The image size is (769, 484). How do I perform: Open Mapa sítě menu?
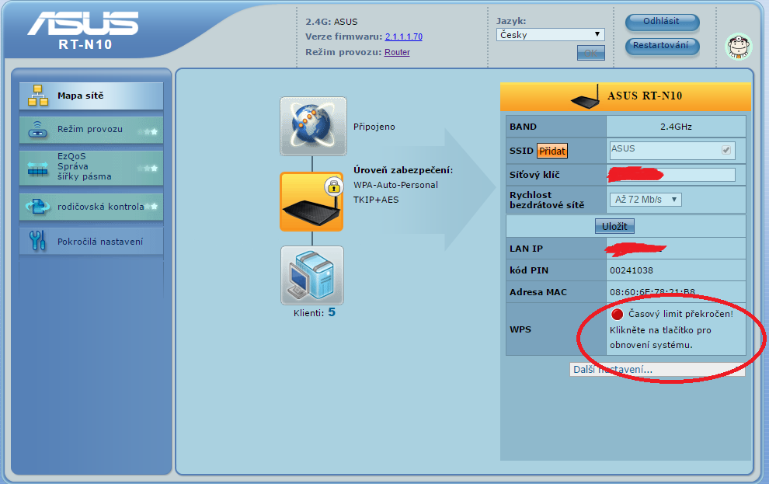click(91, 96)
